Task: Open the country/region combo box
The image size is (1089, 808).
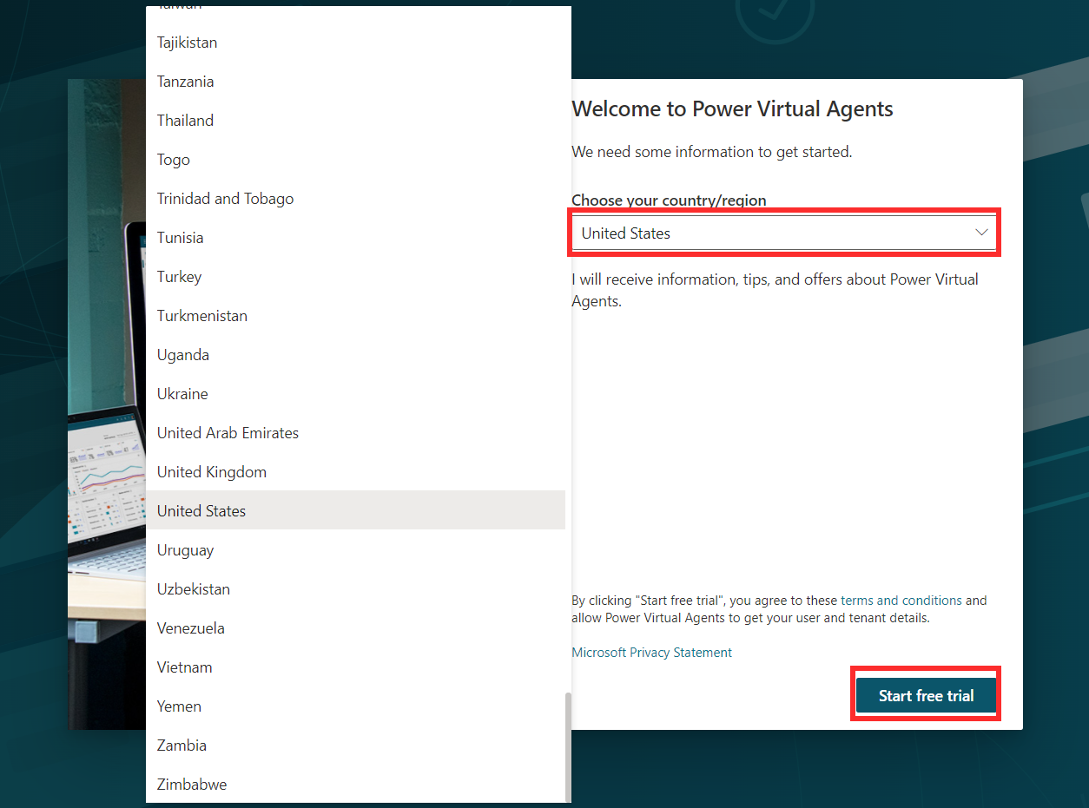Action: pos(783,233)
